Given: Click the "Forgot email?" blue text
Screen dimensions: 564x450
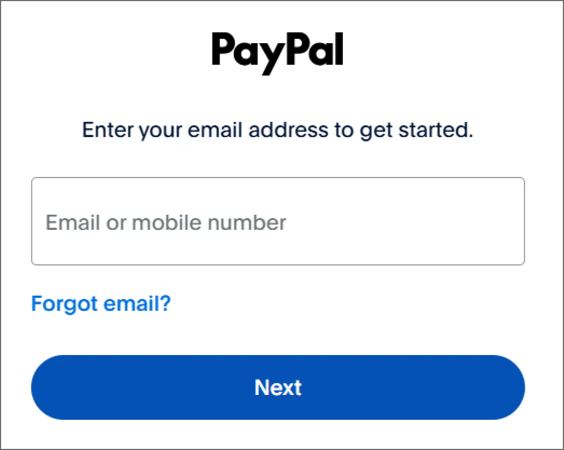Looking at the screenshot, I should 101,303.
